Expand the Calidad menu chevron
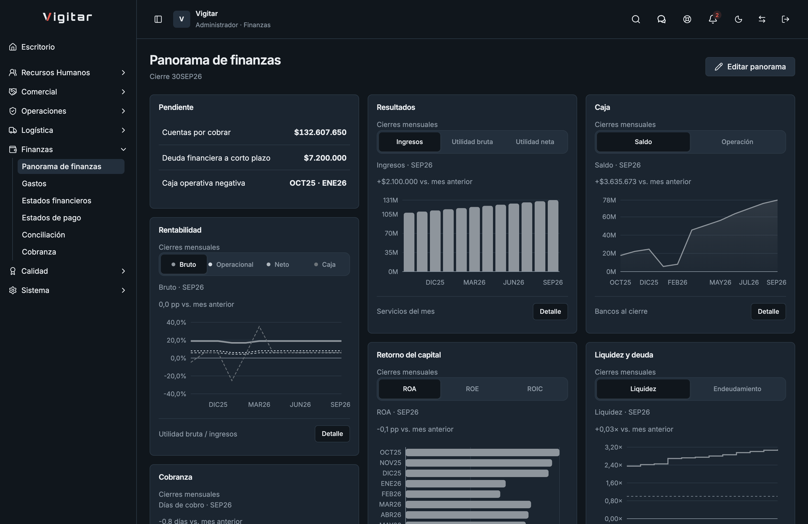 coord(123,271)
